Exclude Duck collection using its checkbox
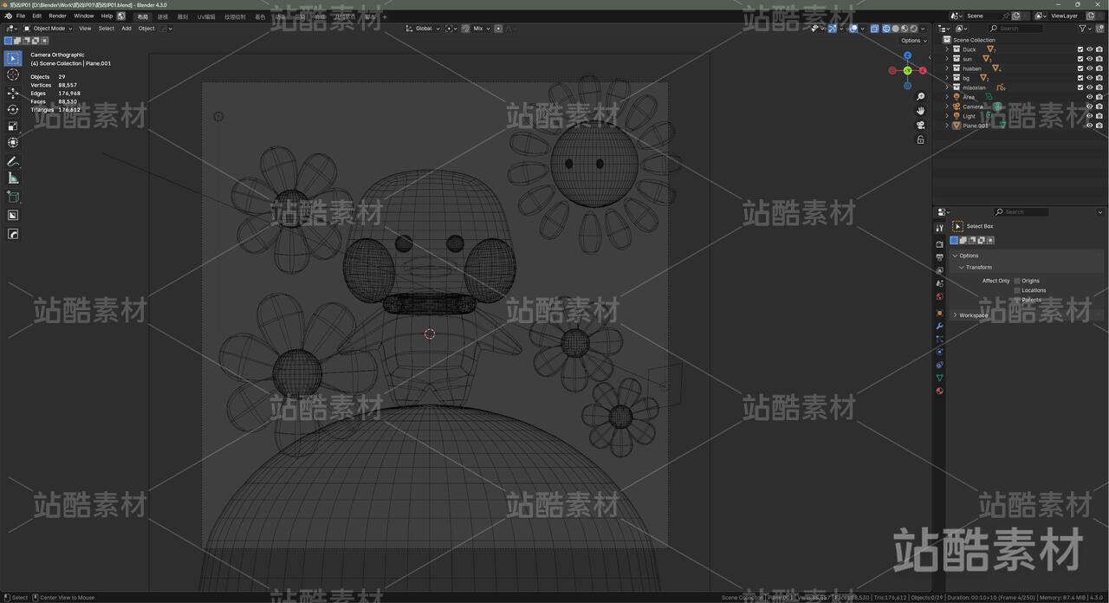This screenshot has width=1109, height=603. point(1080,49)
